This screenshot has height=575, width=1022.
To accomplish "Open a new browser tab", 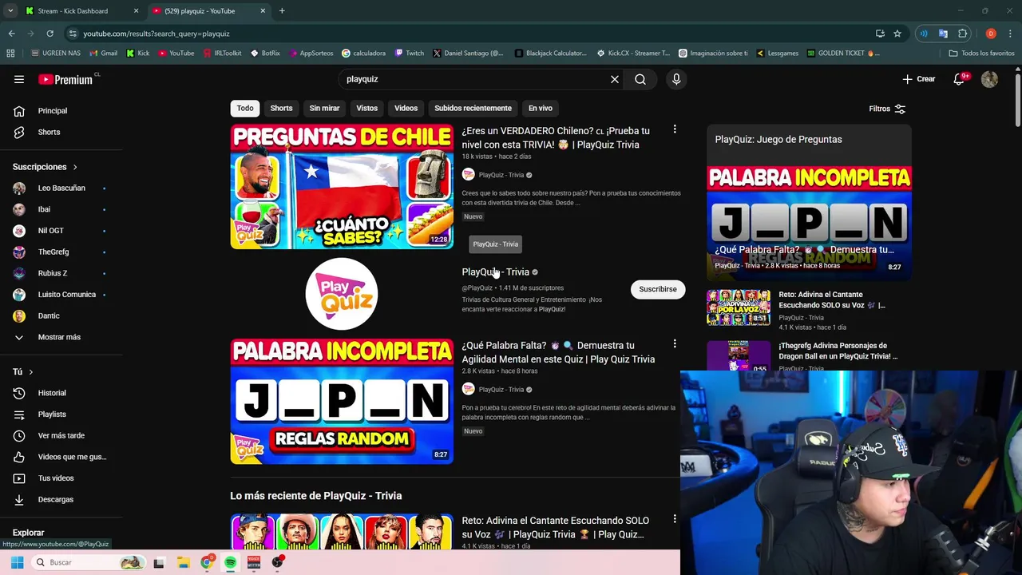I will (x=282, y=11).
